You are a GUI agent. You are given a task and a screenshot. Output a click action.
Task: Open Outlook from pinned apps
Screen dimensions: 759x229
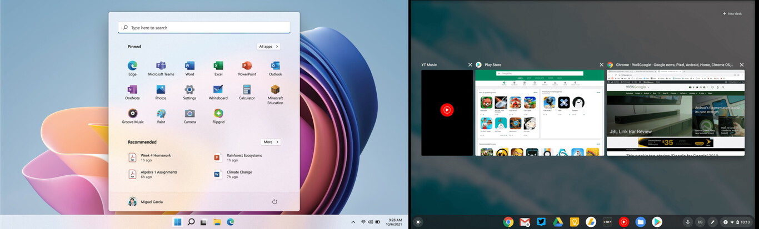pyautogui.click(x=276, y=68)
